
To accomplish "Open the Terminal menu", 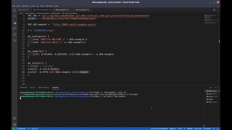I will (x=49, y=6).
